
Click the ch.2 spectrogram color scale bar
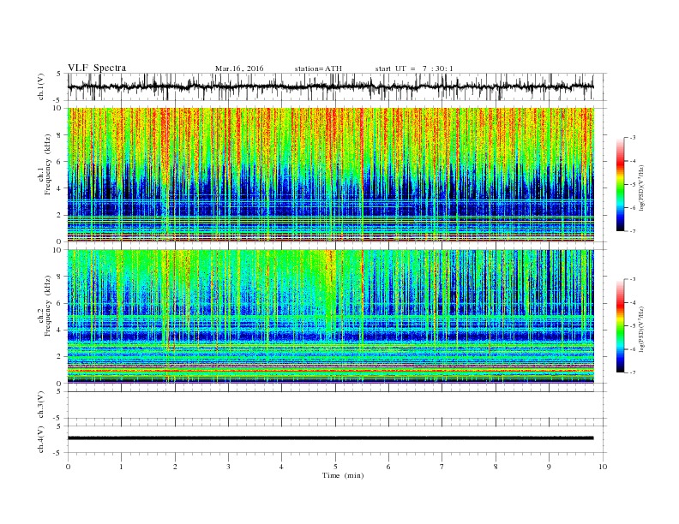[620, 326]
